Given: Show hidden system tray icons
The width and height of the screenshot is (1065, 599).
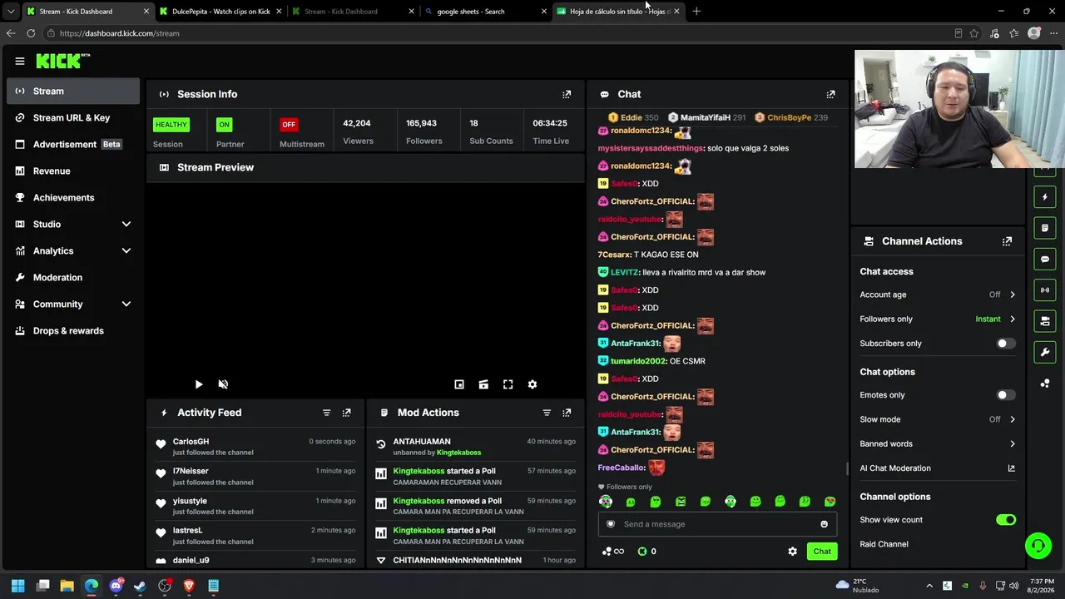Looking at the screenshot, I should 929,586.
